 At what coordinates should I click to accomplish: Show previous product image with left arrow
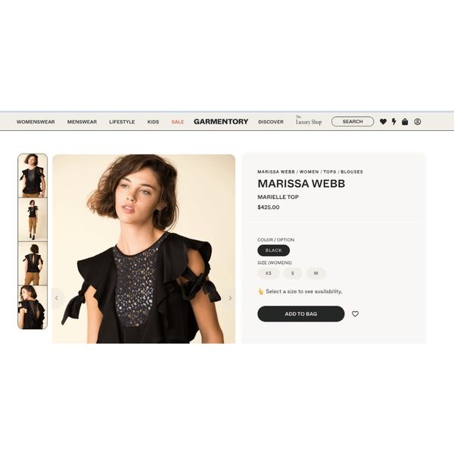tap(57, 298)
